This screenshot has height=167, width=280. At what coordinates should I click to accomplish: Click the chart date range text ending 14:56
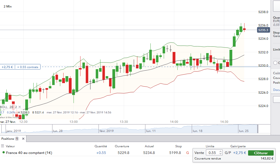tap(79, 113)
